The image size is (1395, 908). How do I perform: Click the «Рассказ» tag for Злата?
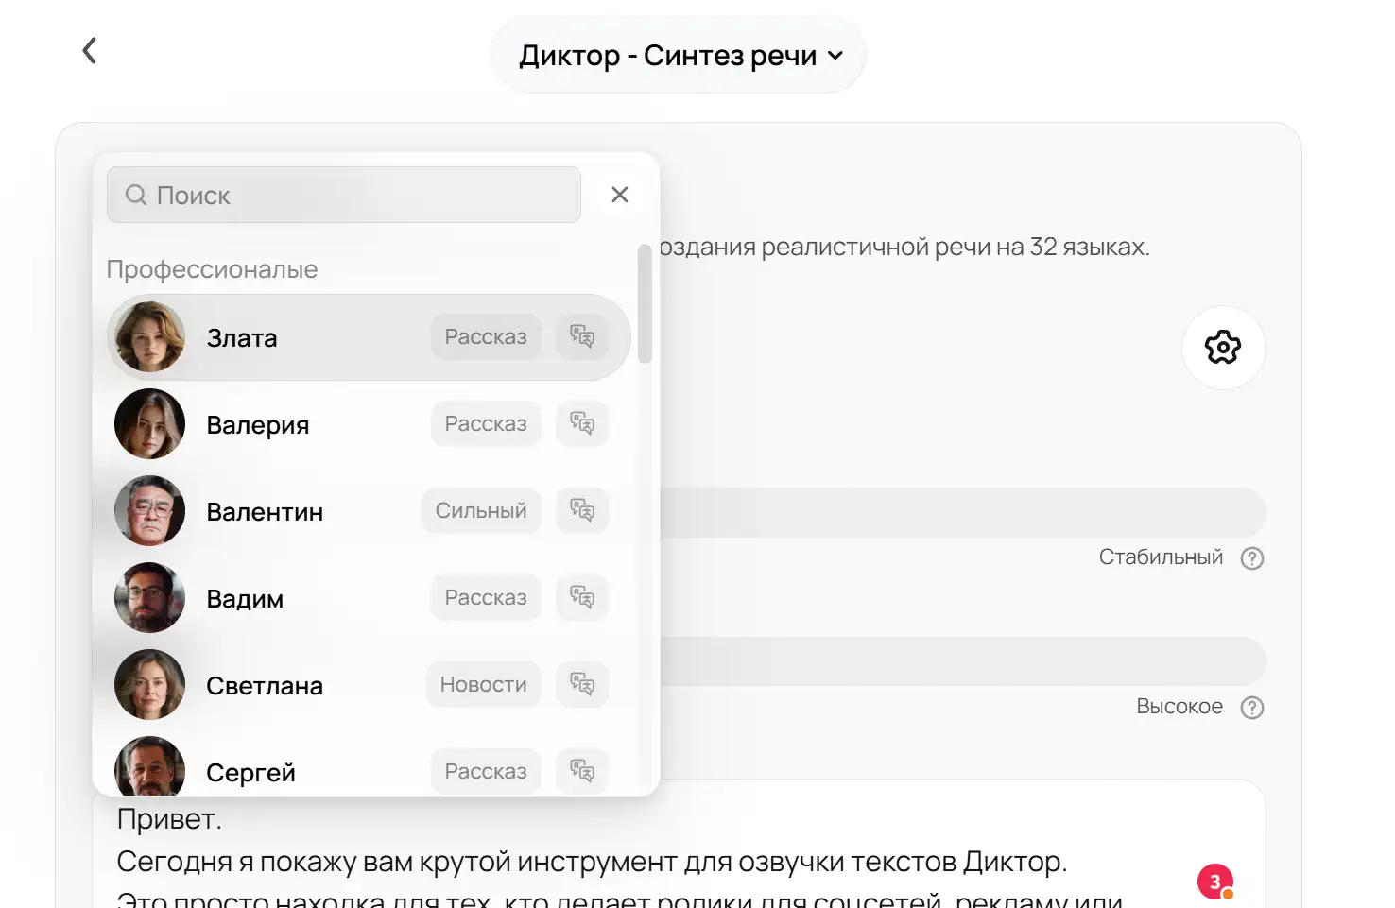click(486, 337)
